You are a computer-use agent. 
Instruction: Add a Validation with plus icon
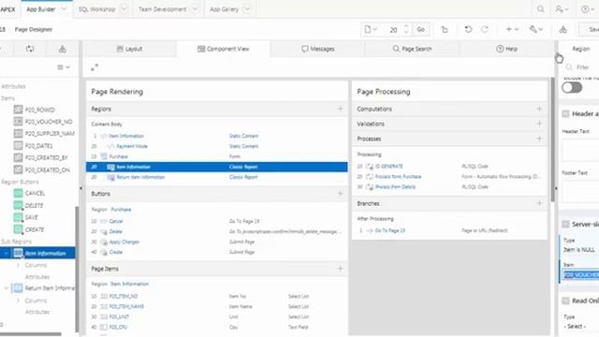coord(539,124)
